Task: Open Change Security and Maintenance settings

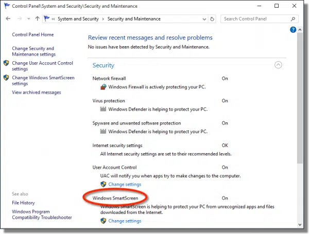Action: (x=33, y=51)
